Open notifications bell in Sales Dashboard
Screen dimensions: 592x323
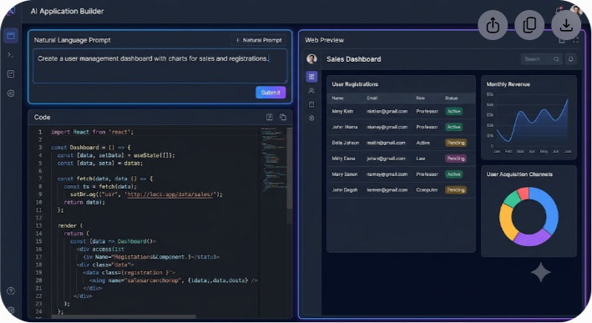point(571,59)
